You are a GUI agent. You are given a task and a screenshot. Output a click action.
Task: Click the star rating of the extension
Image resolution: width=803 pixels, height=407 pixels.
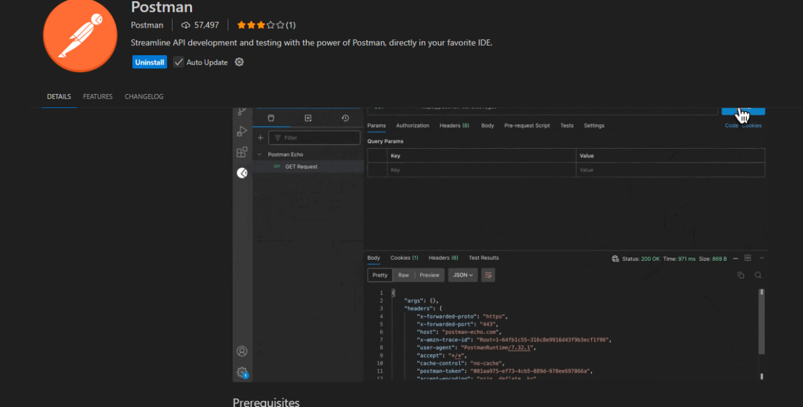click(x=260, y=25)
